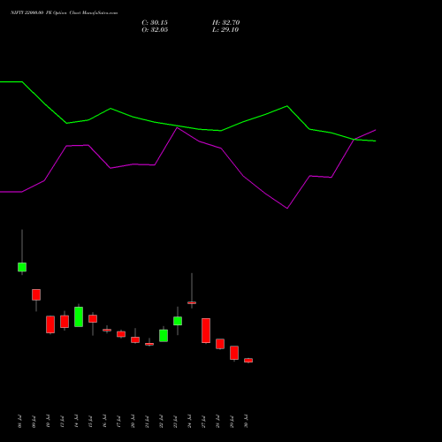Click the "20 Jul" date axis label
Screen dimensions: 442x442
(133, 422)
